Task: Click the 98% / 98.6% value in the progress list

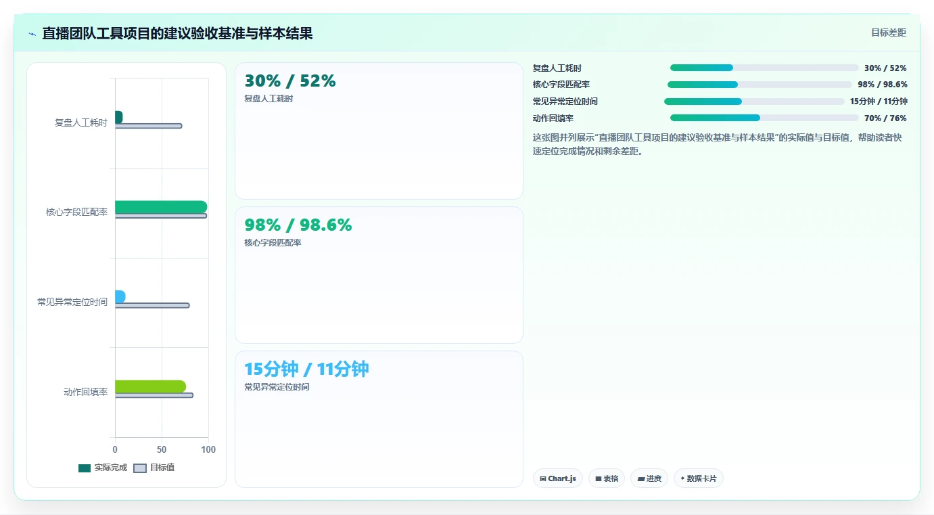Action: click(x=883, y=85)
